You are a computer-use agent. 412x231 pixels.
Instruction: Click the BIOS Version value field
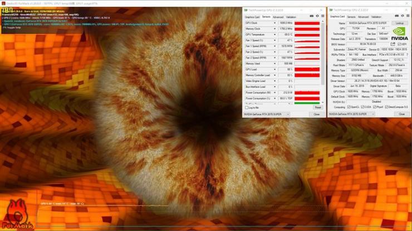coord(368,44)
